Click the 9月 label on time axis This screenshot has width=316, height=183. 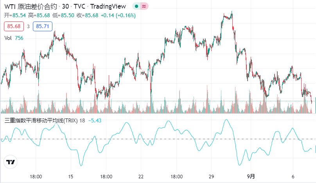pyautogui.click(x=252, y=176)
